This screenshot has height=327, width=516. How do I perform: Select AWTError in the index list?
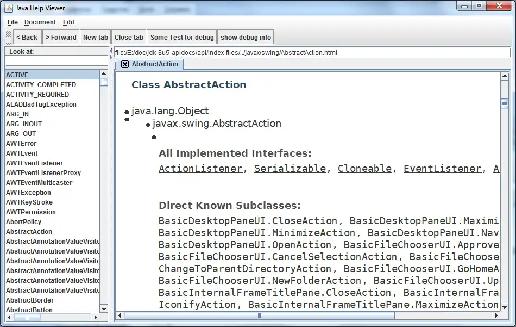(52, 144)
